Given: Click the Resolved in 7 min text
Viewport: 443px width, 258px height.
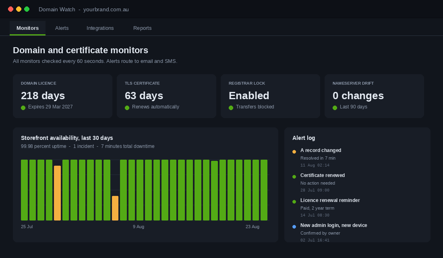Looking at the screenshot, I should click(318, 158).
